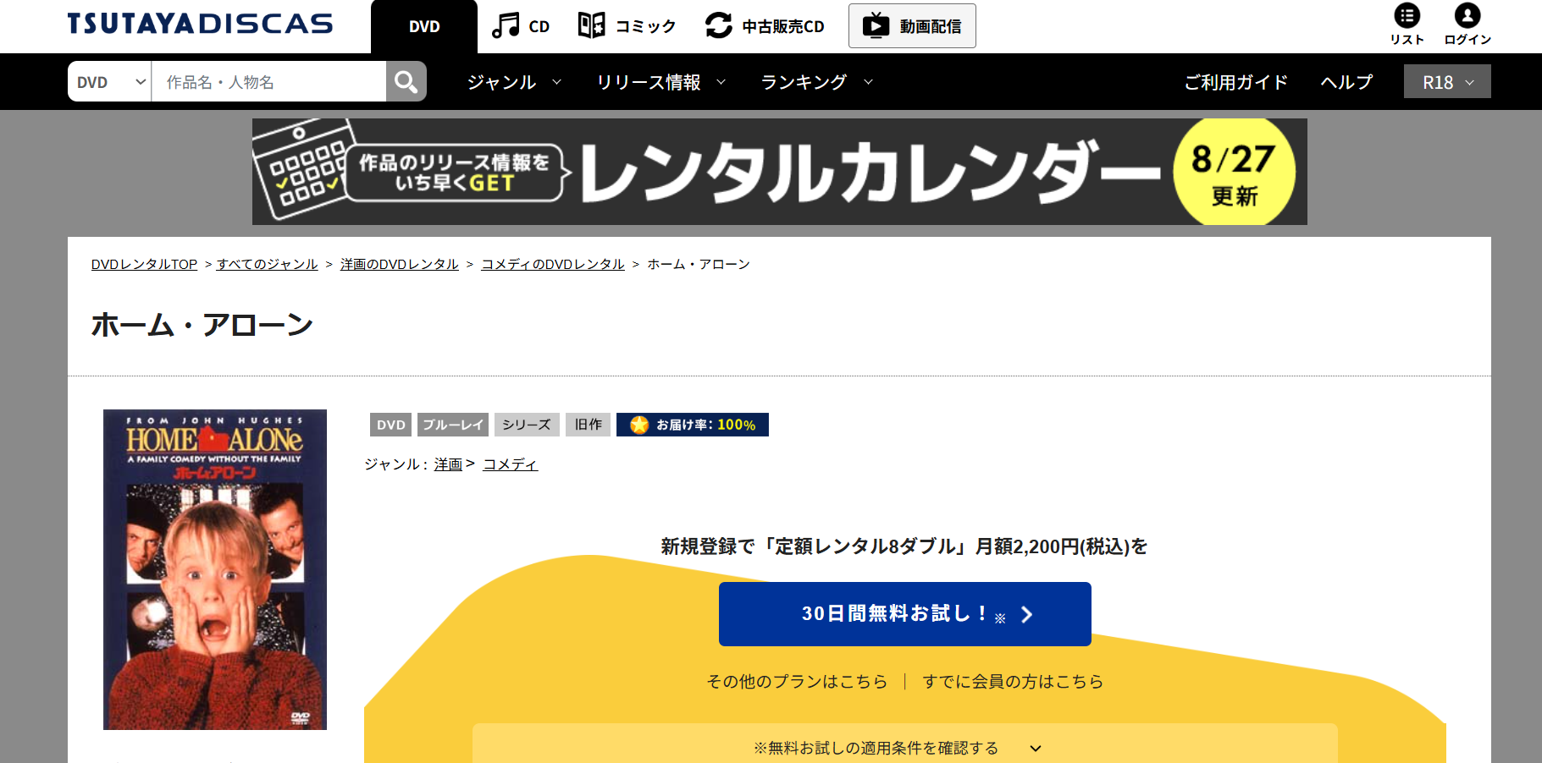Click the used CD recycle arrows icon
This screenshot has width=1542, height=763.
pyautogui.click(x=719, y=25)
